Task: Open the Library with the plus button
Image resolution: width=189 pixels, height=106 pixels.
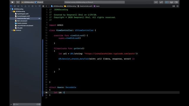Action: coord(156,2)
